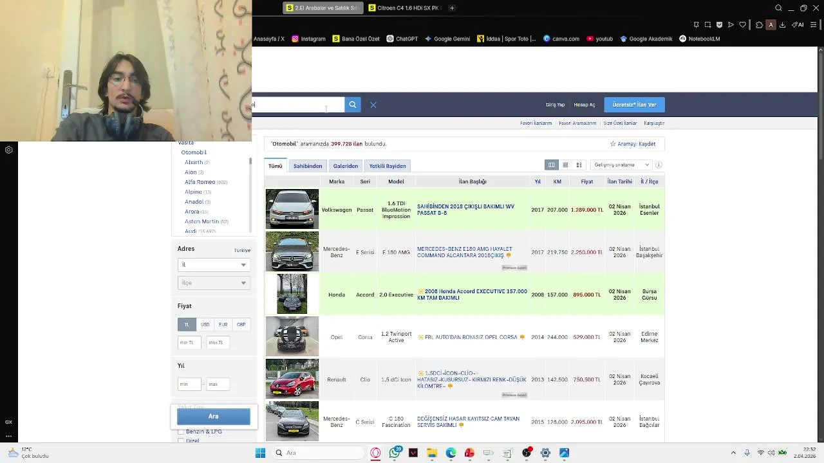Click the send flow arrow icon
This screenshot has height=463, width=824.
731,25
